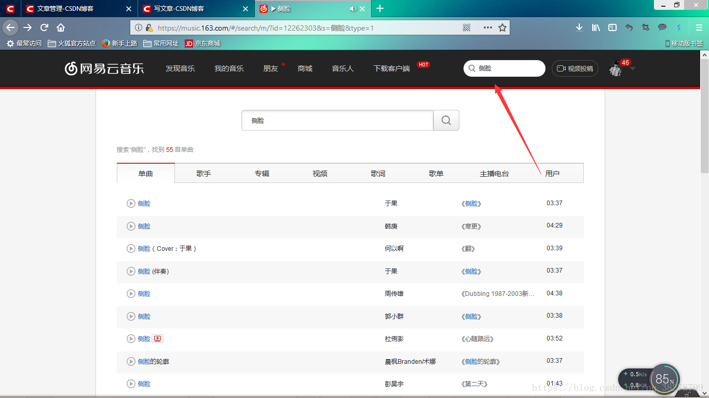The image size is (709, 398).
Task: Open the downloads arrow icon
Action: point(579,27)
